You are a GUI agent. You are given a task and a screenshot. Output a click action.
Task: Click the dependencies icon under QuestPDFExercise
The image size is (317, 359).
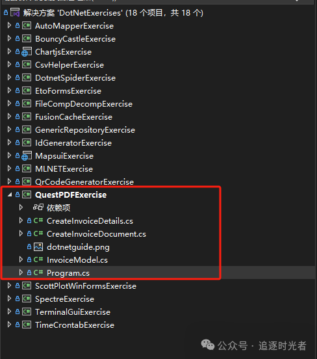pyautogui.click(x=38, y=207)
